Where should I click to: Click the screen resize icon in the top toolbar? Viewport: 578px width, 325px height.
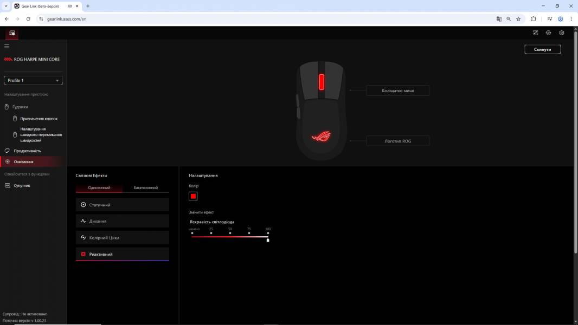(x=535, y=32)
